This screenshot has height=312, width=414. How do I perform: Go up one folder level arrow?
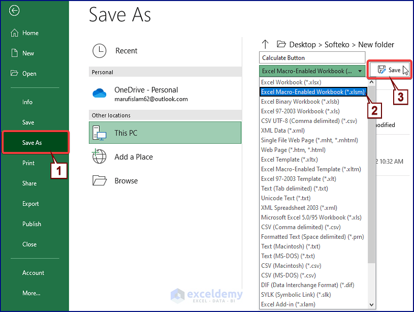(265, 44)
